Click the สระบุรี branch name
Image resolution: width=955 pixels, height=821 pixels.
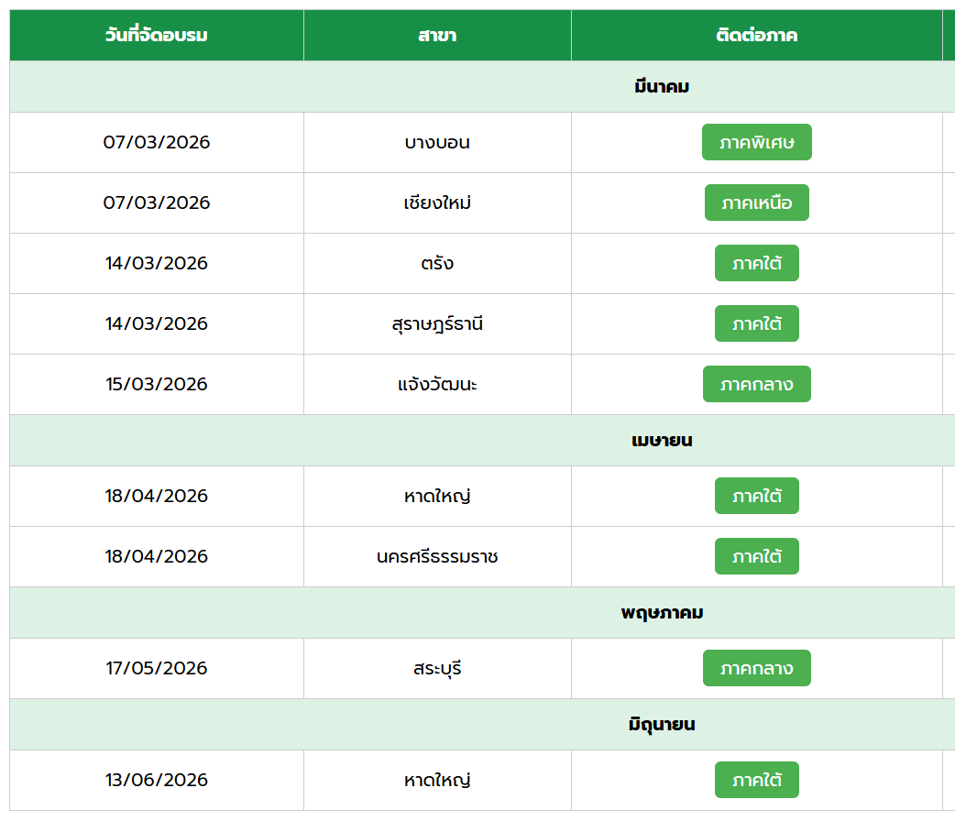click(437, 668)
